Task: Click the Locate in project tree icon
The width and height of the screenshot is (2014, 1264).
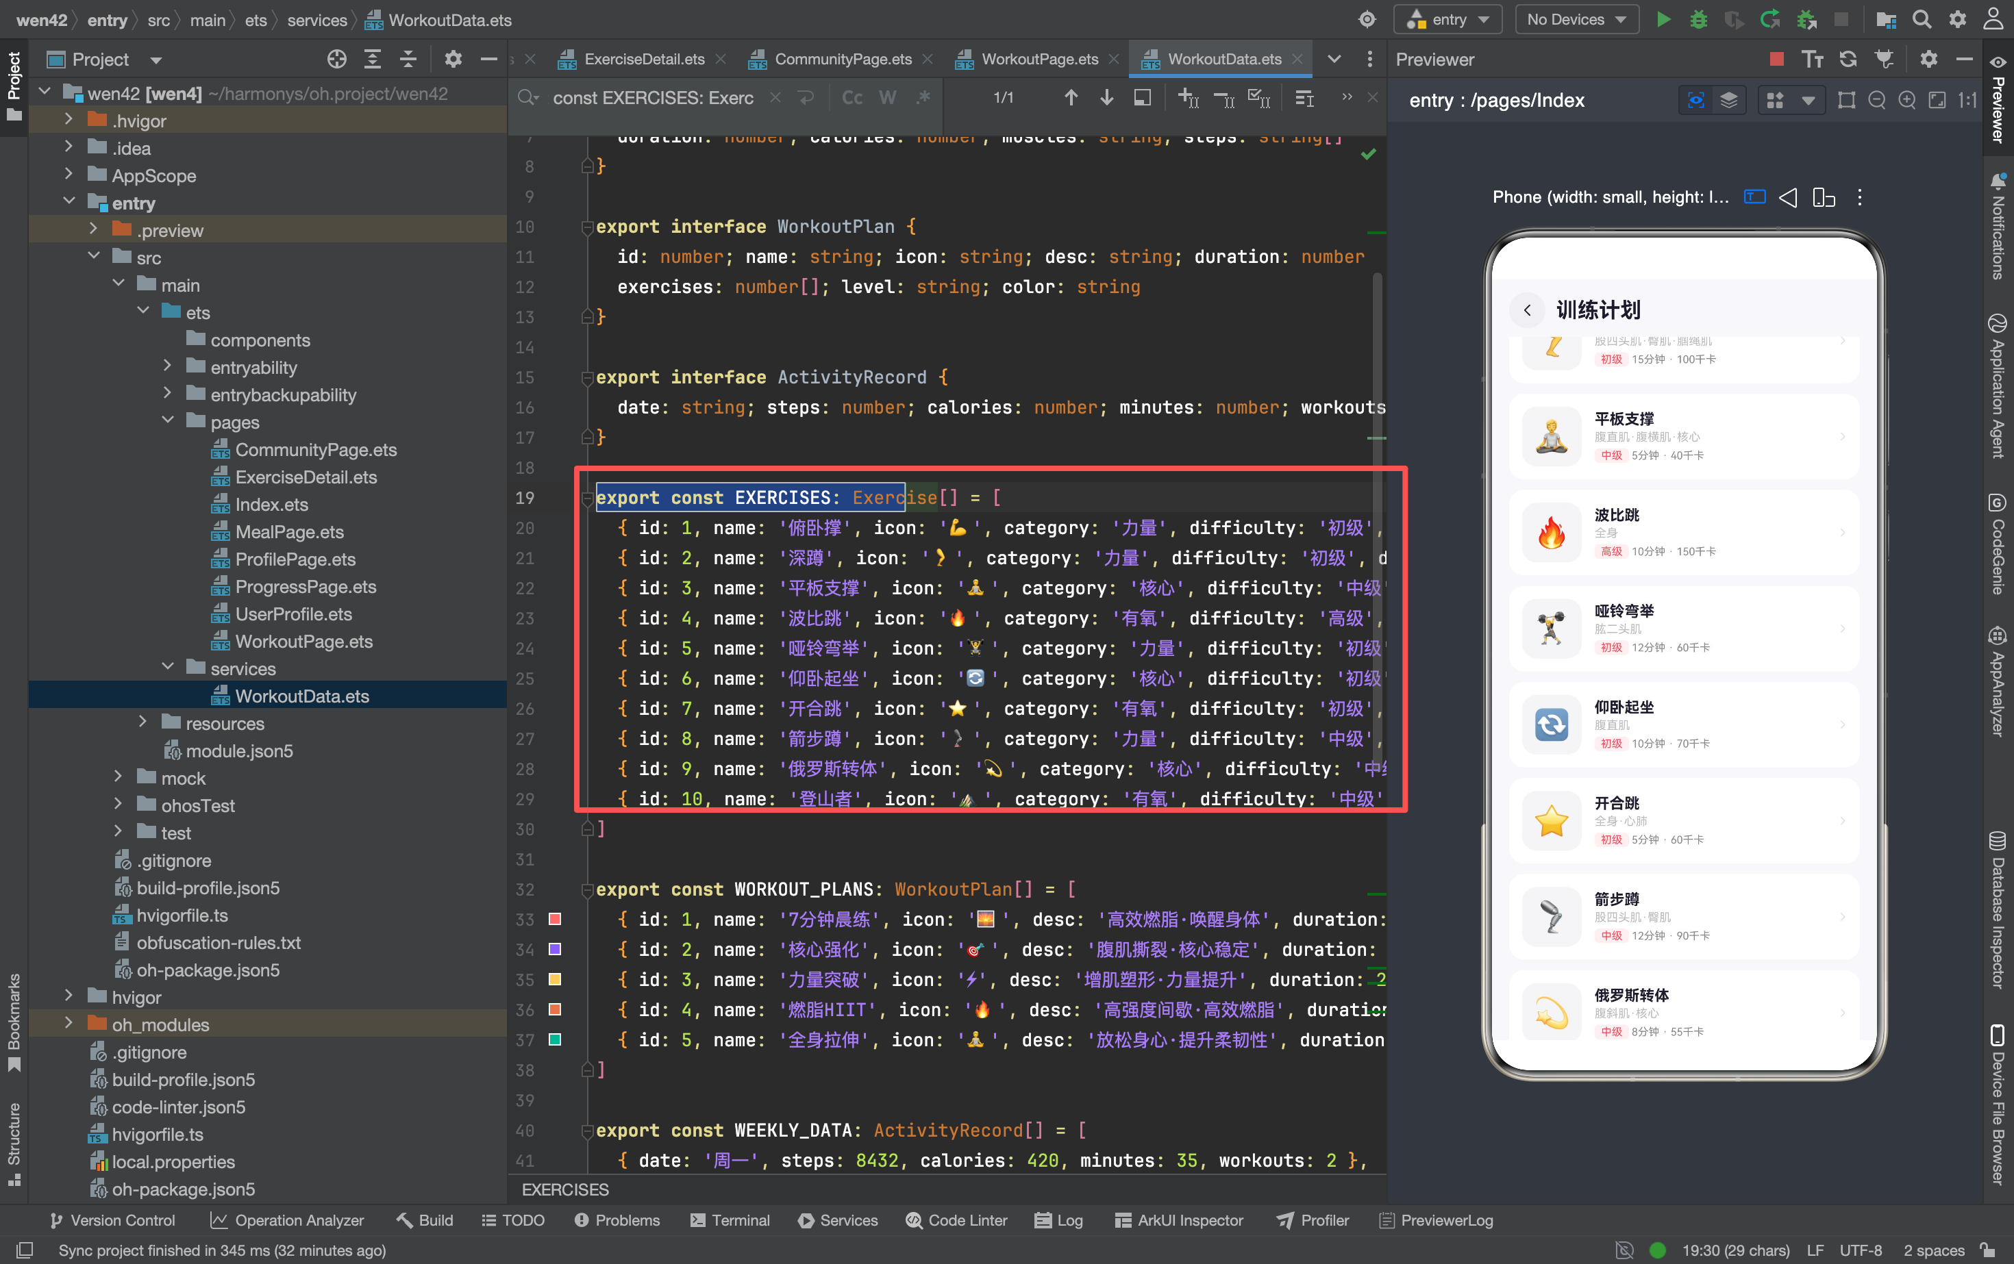Action: [336, 58]
